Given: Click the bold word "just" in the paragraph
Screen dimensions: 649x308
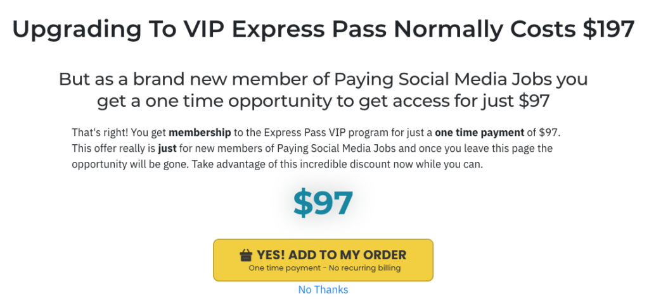Looking at the screenshot, I should coord(167,149).
